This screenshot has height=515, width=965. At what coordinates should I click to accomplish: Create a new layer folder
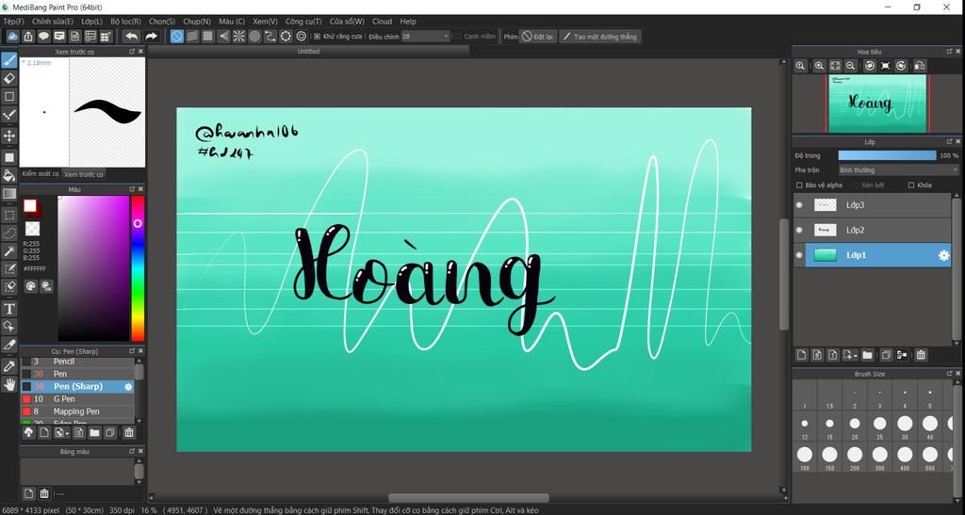coord(867,355)
